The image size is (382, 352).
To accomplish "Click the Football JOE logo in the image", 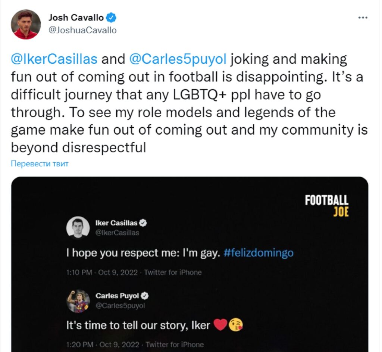I will pyautogui.click(x=327, y=206).
